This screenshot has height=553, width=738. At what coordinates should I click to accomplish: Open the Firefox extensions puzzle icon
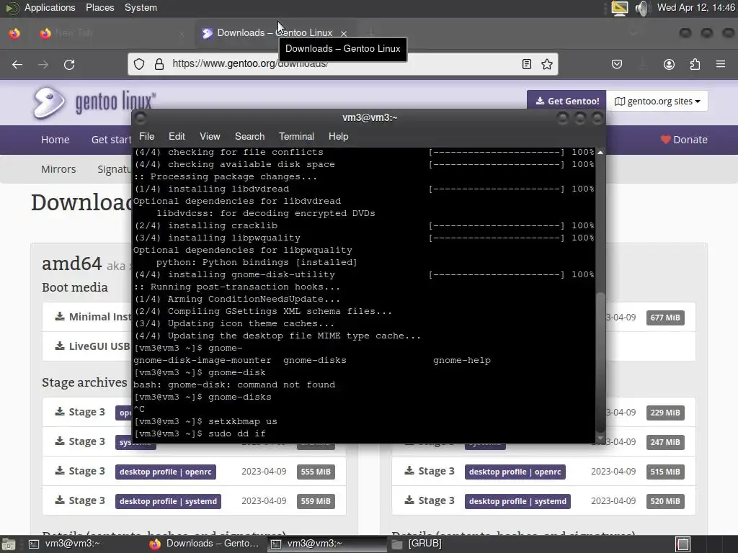pos(695,64)
